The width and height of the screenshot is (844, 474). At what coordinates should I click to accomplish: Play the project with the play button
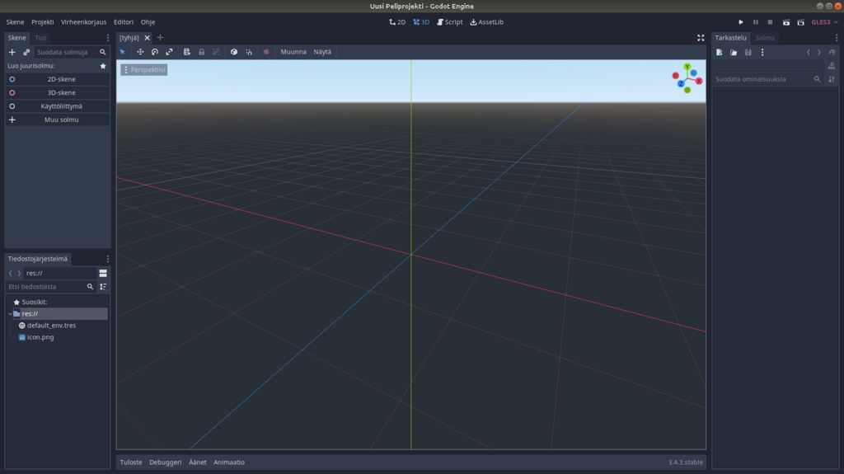pos(741,22)
